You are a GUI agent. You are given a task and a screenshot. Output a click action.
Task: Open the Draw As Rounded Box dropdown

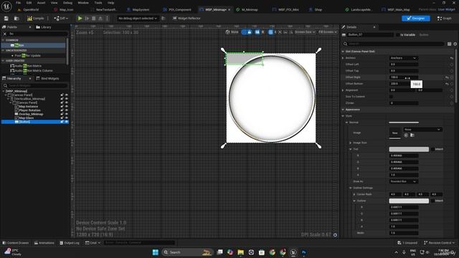click(x=403, y=181)
